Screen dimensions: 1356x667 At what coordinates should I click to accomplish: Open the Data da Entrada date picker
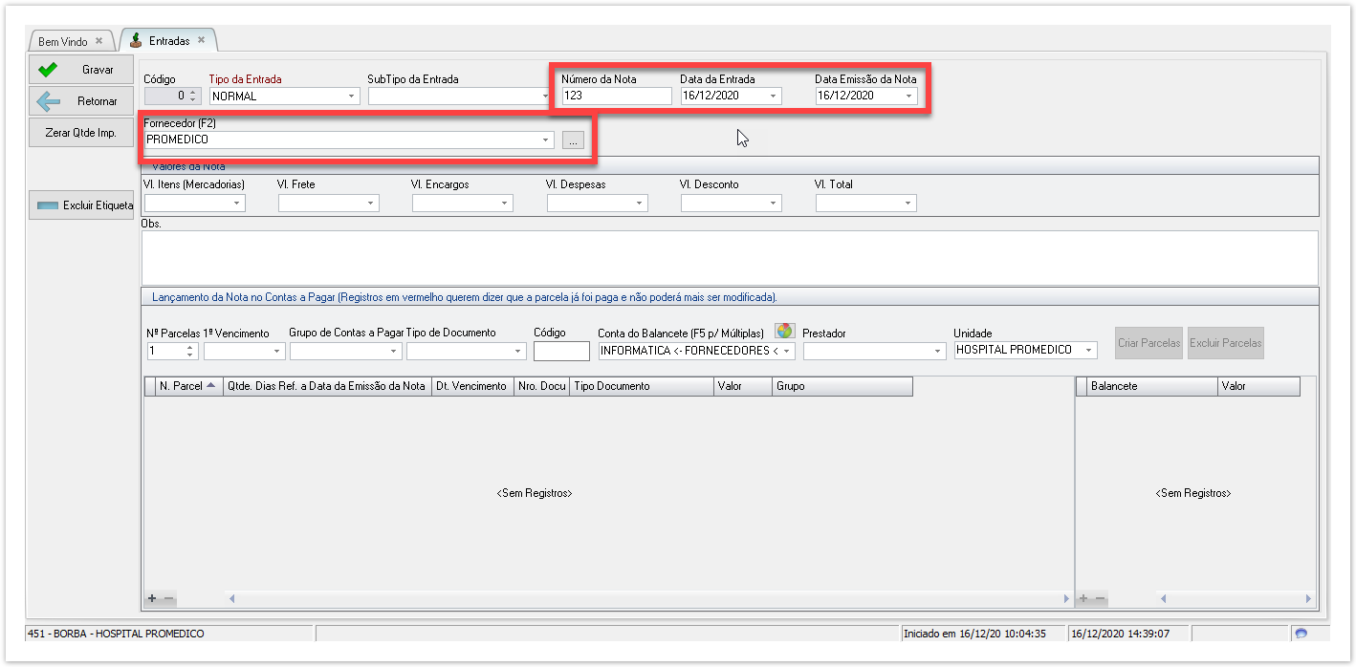click(x=773, y=97)
